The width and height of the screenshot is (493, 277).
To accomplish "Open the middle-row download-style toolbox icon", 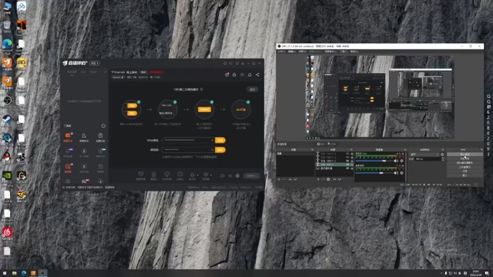I will [x=84, y=151].
